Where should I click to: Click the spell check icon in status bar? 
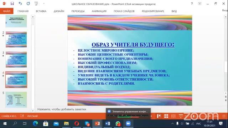click(x=22, y=116)
